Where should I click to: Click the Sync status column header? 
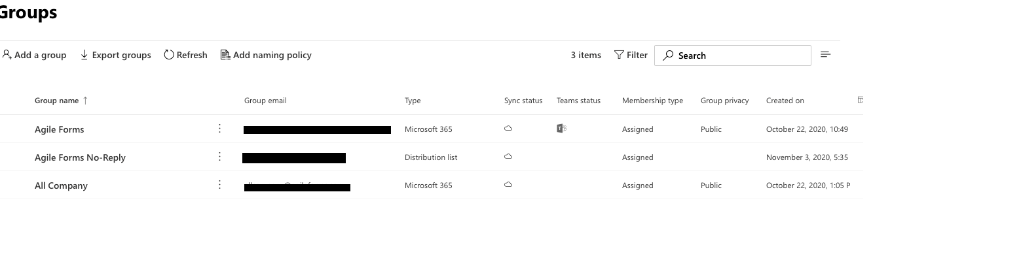click(x=523, y=101)
